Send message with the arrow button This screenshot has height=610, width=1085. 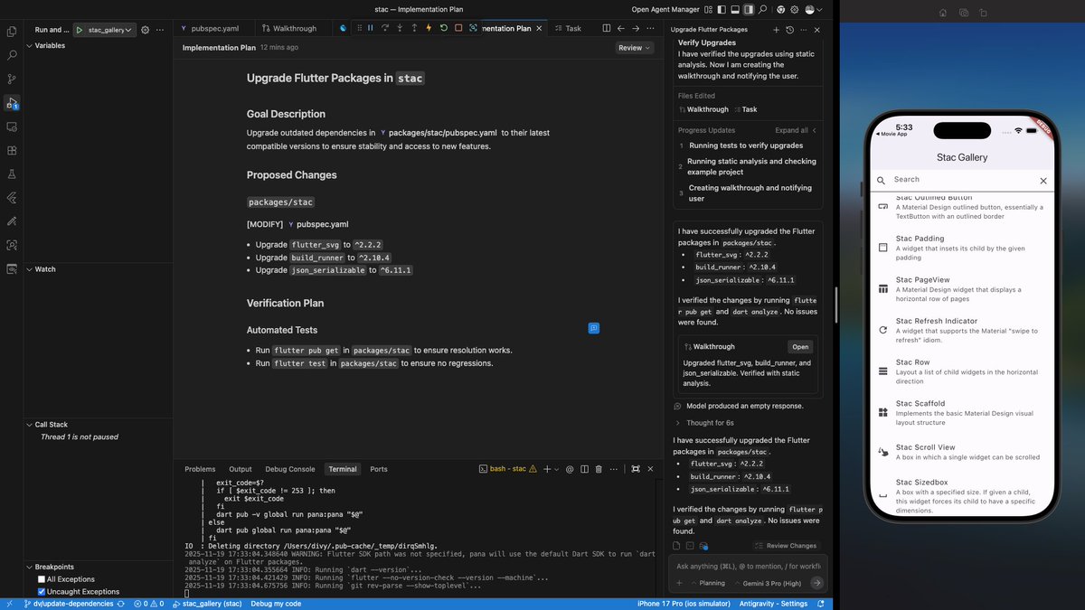(x=817, y=583)
